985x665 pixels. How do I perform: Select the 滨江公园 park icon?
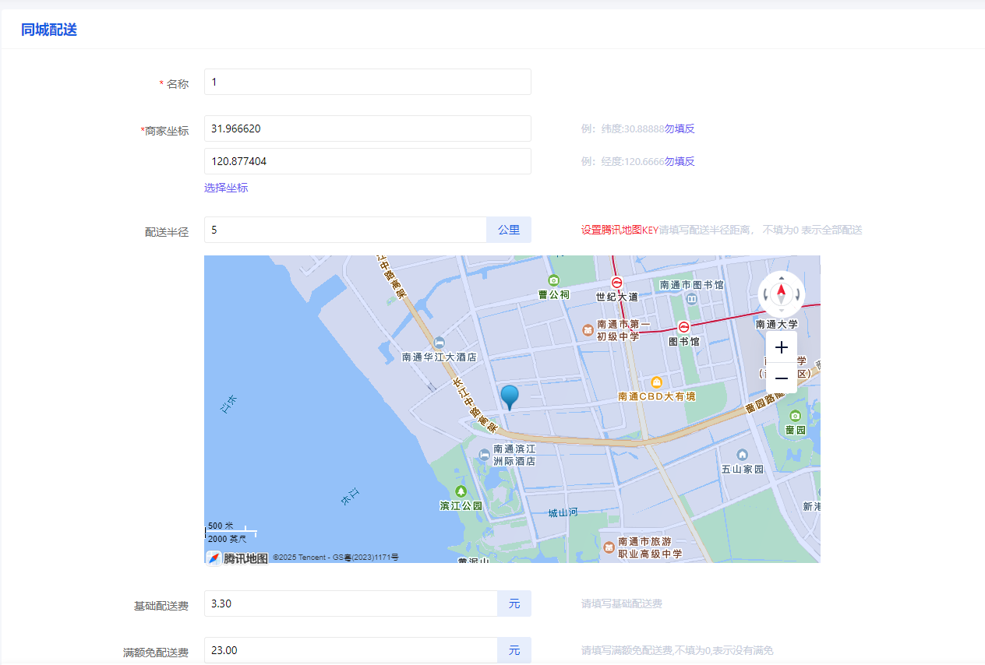pyautogui.click(x=461, y=491)
